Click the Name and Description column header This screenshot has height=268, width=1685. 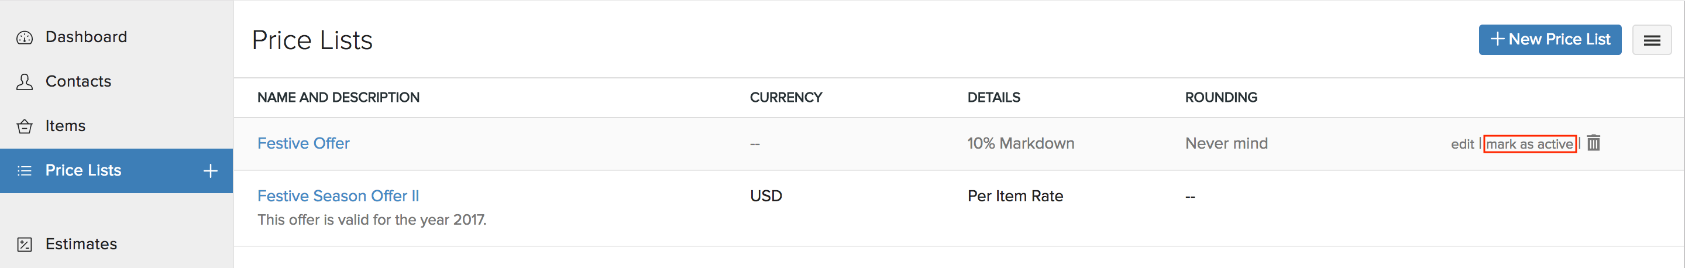click(338, 97)
